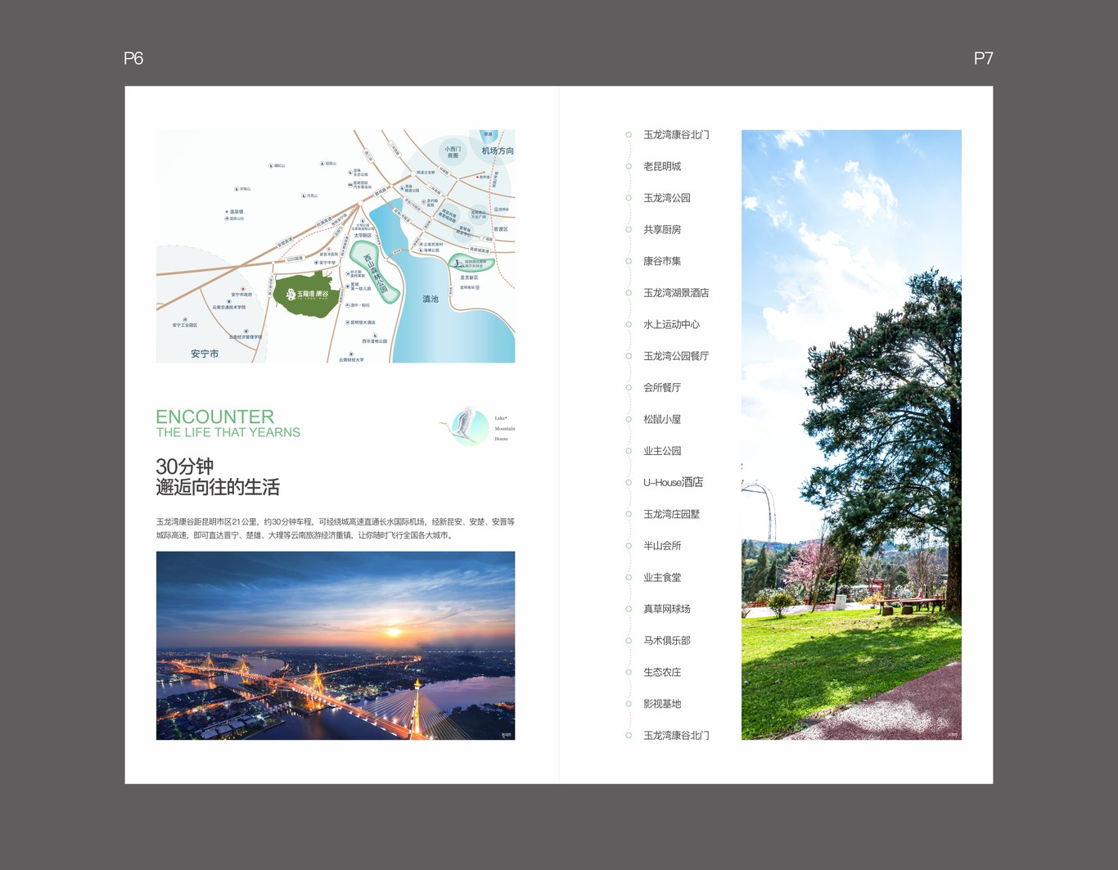Click the 玉龙湾庄园墅 list item

672,515
